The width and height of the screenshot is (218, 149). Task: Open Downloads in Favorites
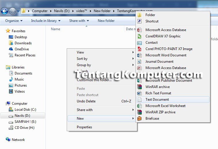point(23,43)
